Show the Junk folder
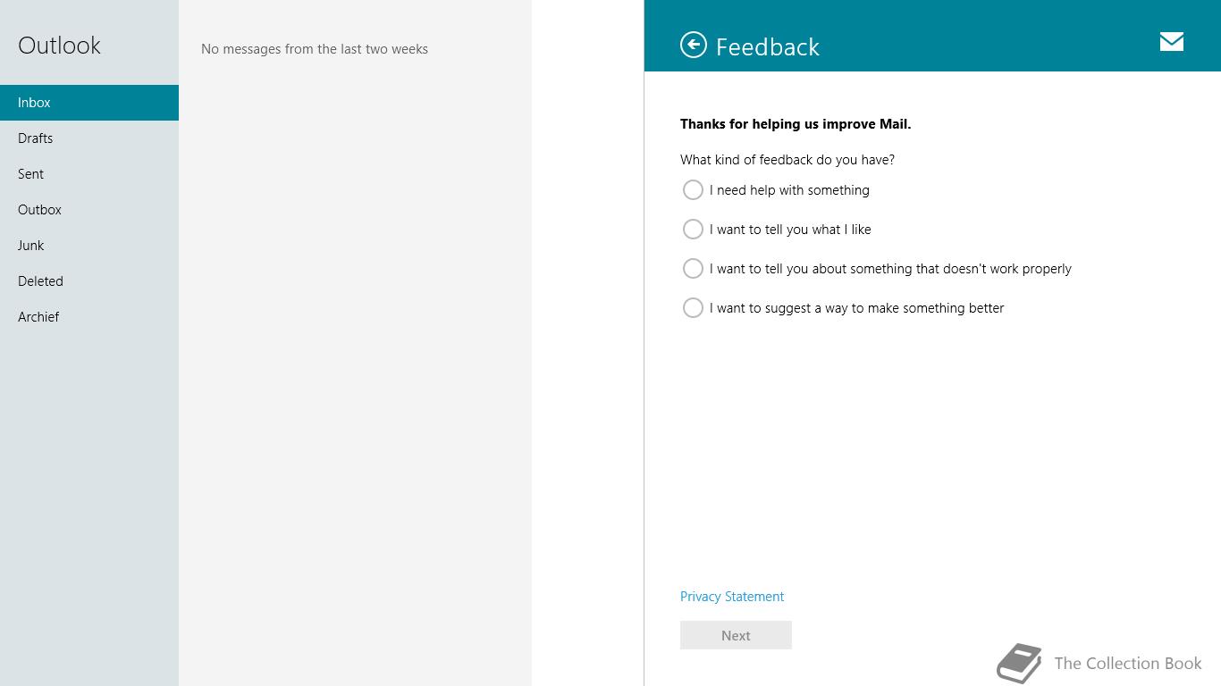Image resolution: width=1221 pixels, height=686 pixels. click(x=89, y=246)
